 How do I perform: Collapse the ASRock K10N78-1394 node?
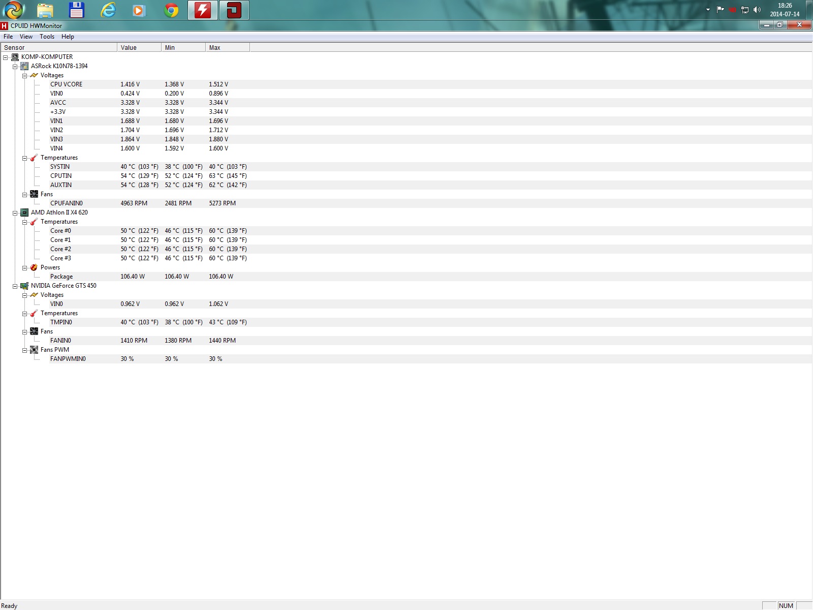15,67
